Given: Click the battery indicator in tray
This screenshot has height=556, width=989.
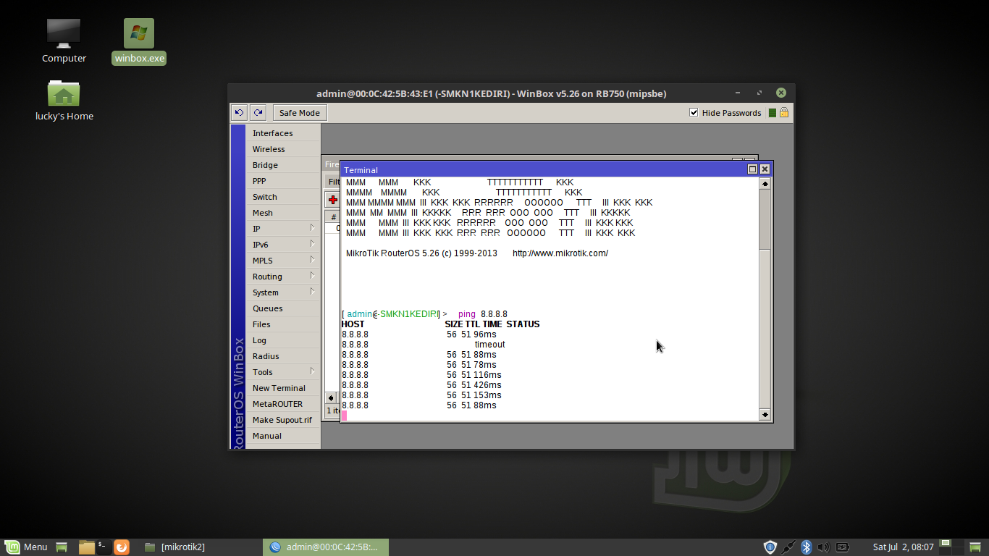Looking at the screenshot, I should [843, 547].
